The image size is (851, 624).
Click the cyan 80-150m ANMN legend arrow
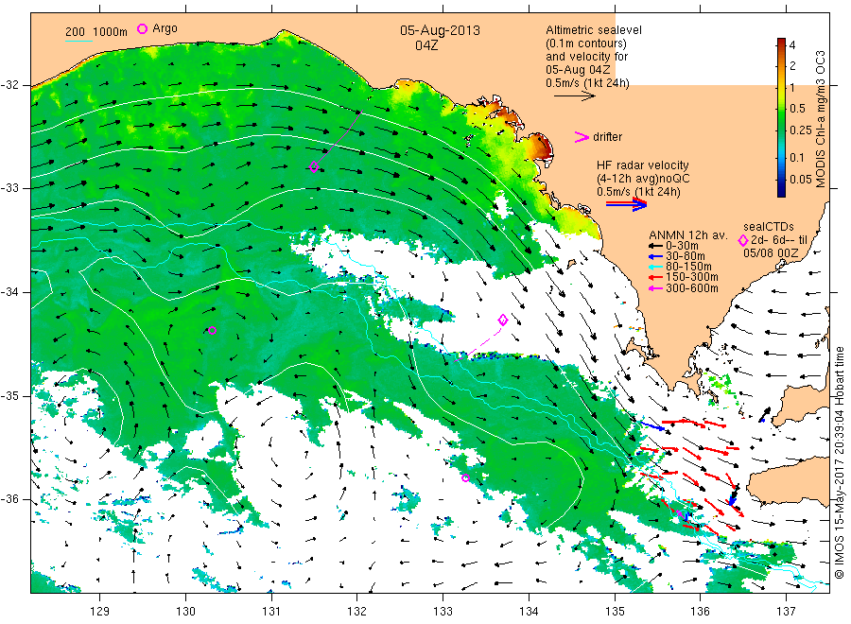point(655,267)
